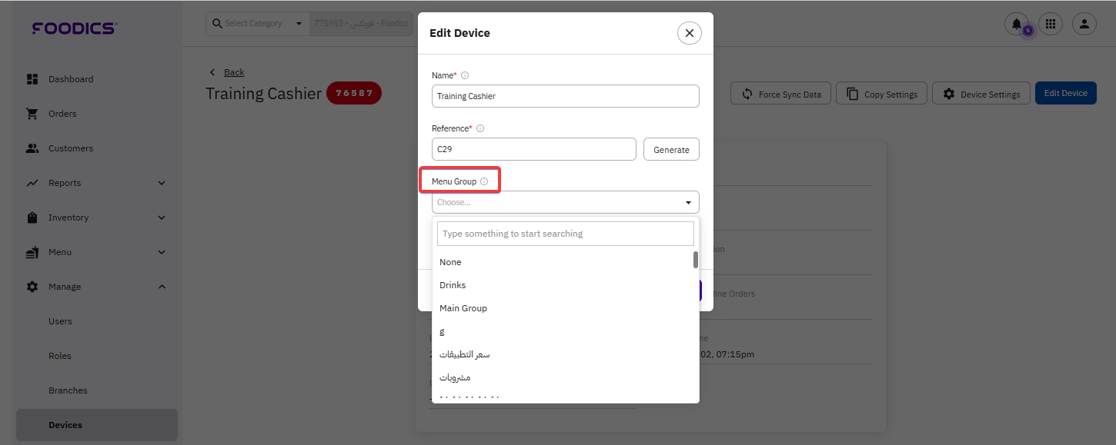Click the menu group search field
1116x445 pixels.
tap(565, 234)
